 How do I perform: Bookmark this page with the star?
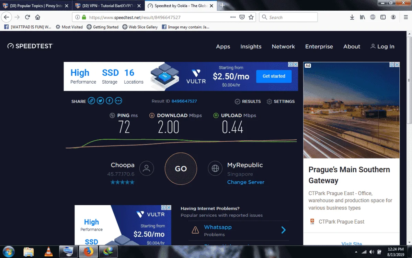pos(251,17)
